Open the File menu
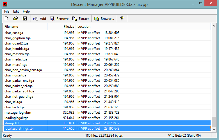The image size is (219, 140). pyautogui.click(x=7, y=11)
